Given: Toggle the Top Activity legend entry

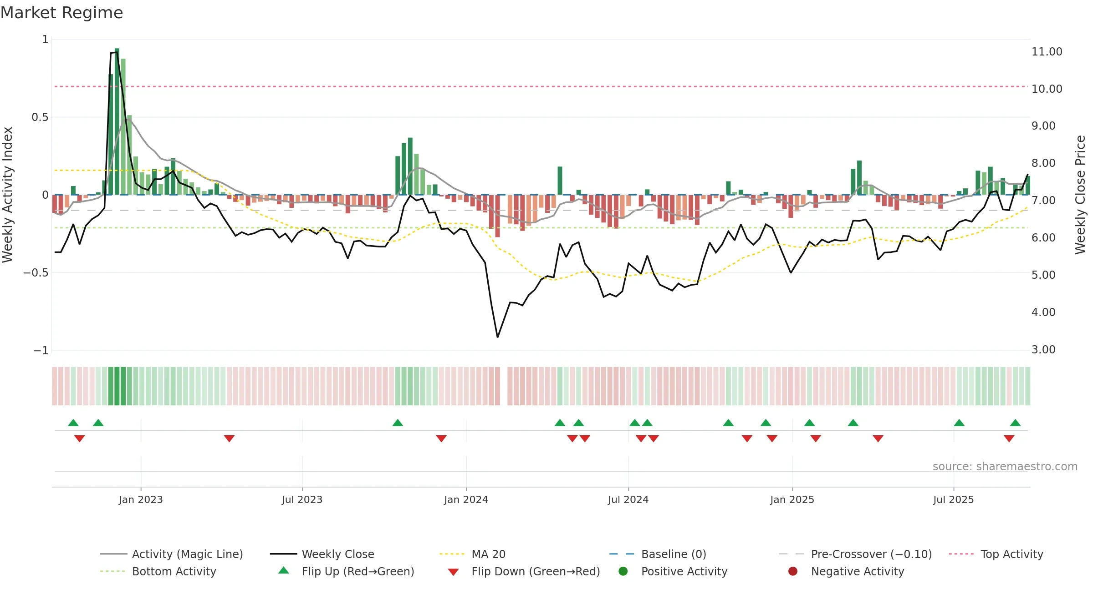Looking at the screenshot, I should 996,554.
